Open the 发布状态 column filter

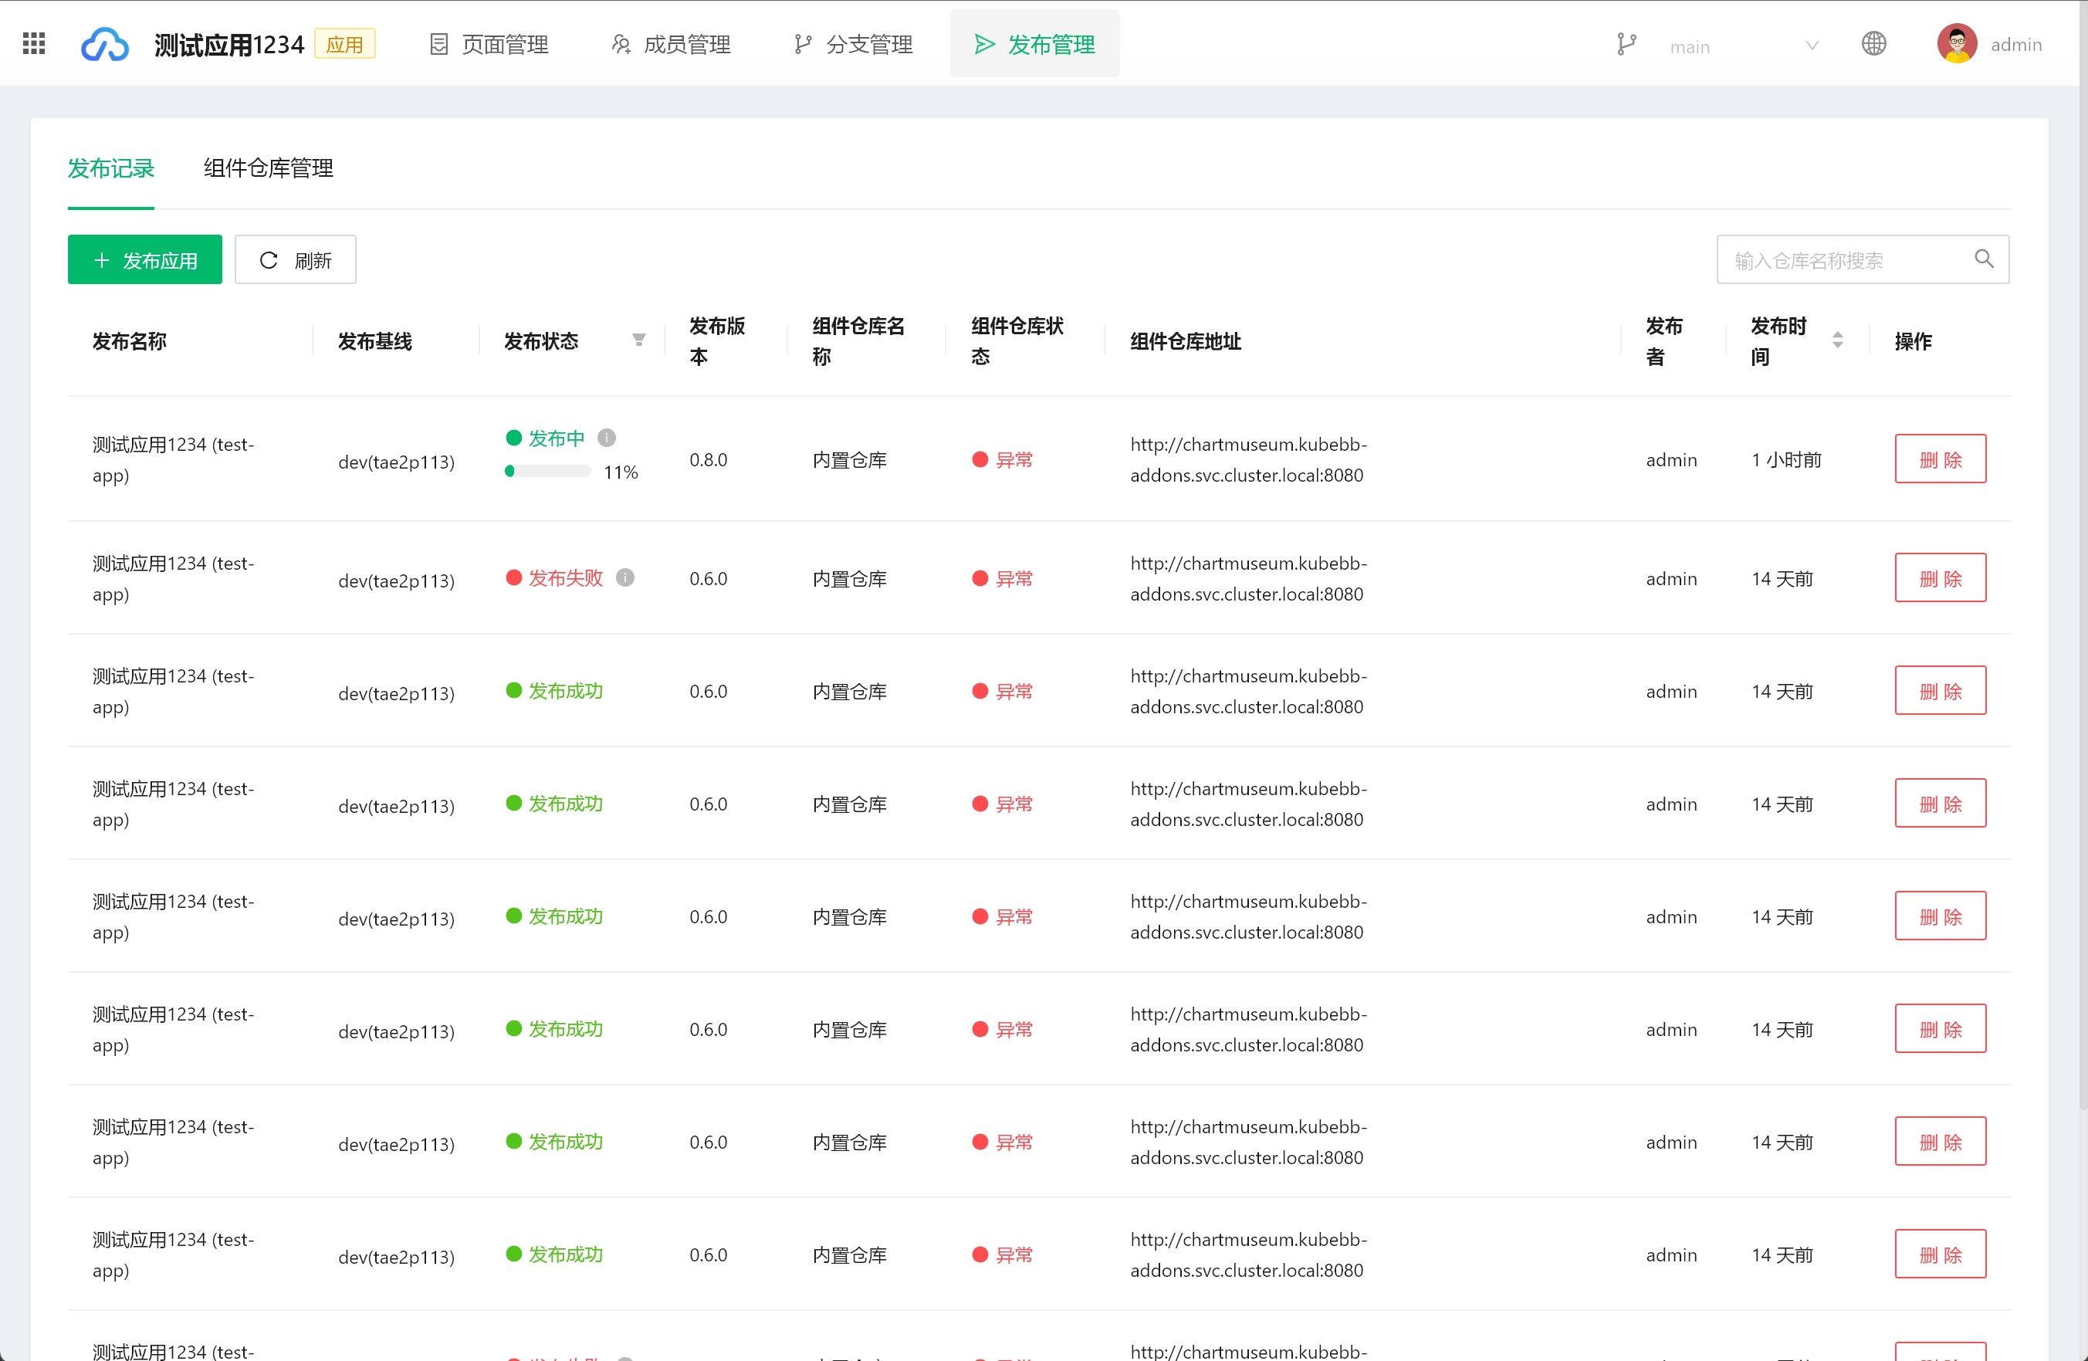point(638,340)
